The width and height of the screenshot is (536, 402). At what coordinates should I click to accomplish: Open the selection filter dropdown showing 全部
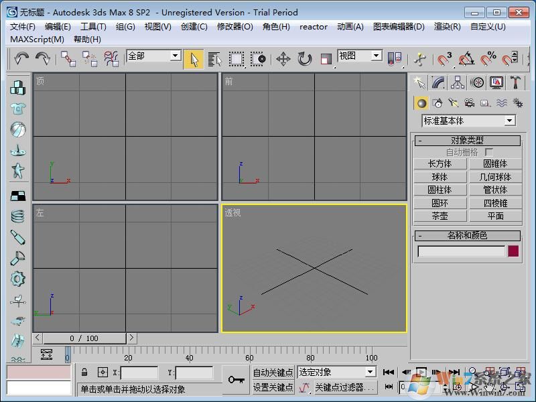[x=153, y=57]
